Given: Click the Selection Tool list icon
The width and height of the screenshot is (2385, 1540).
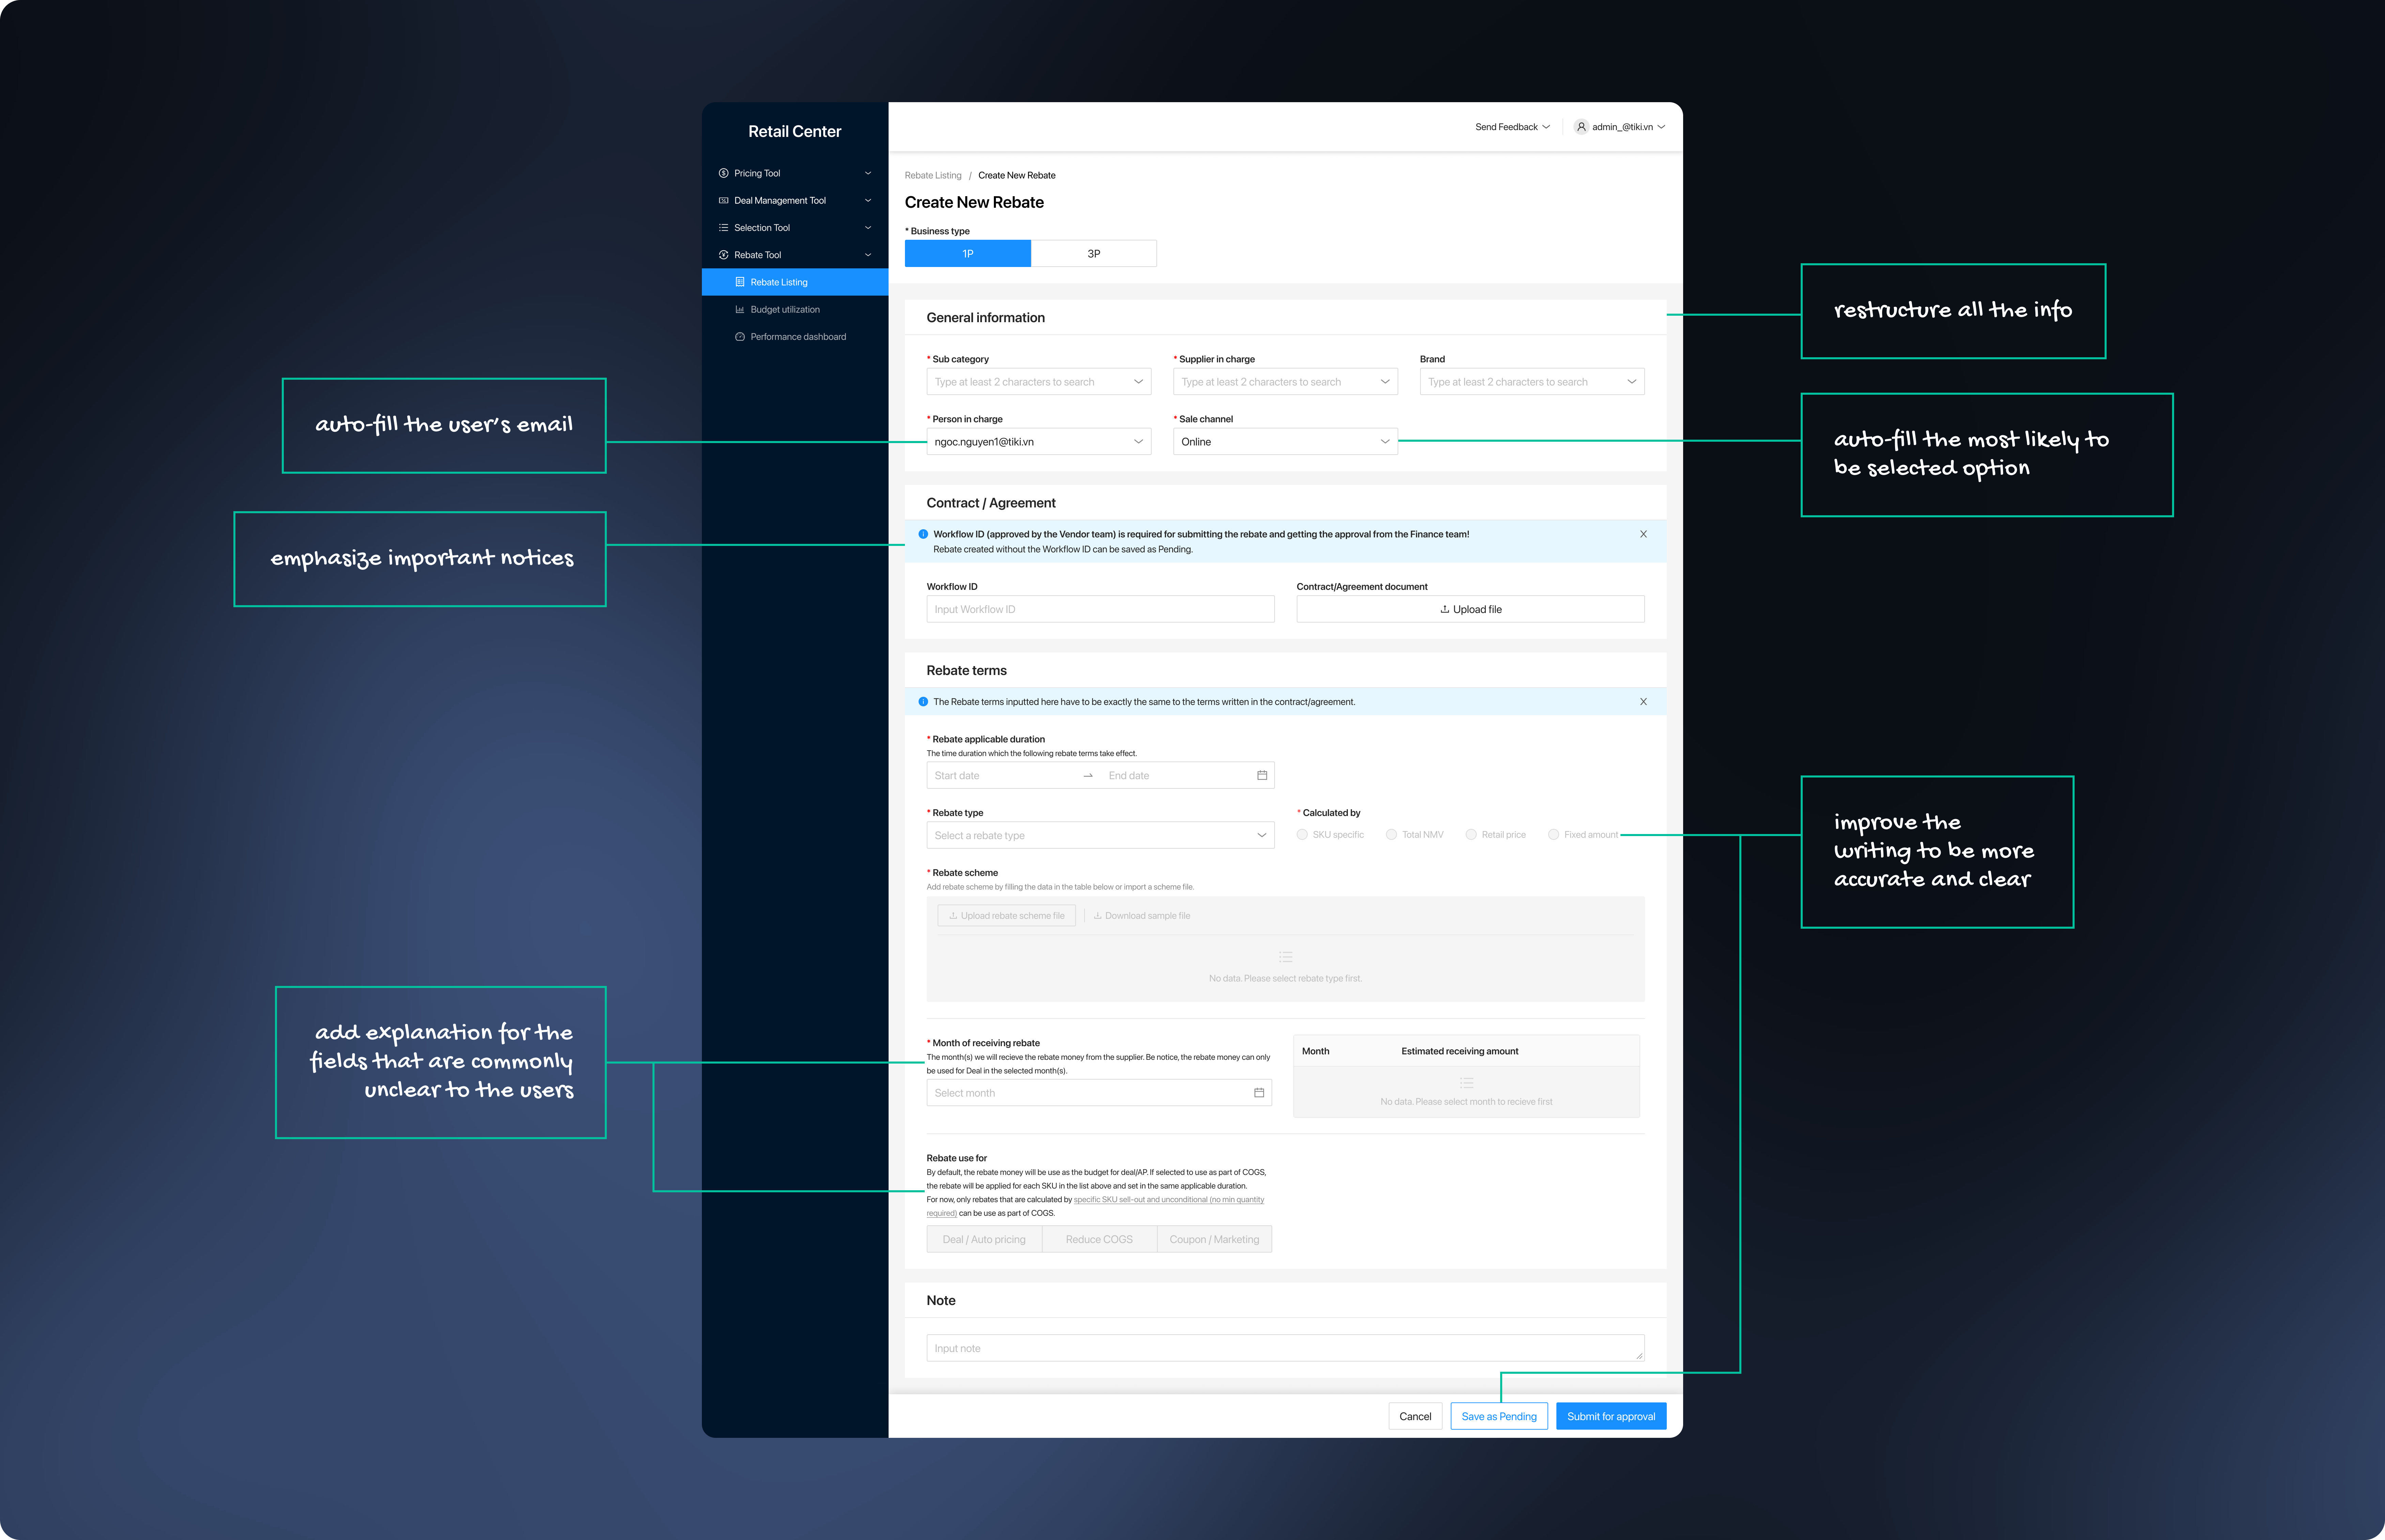Looking at the screenshot, I should click(723, 228).
